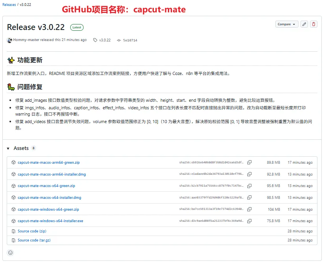
Task: Click the delete release trash icon
Action: 314,24
